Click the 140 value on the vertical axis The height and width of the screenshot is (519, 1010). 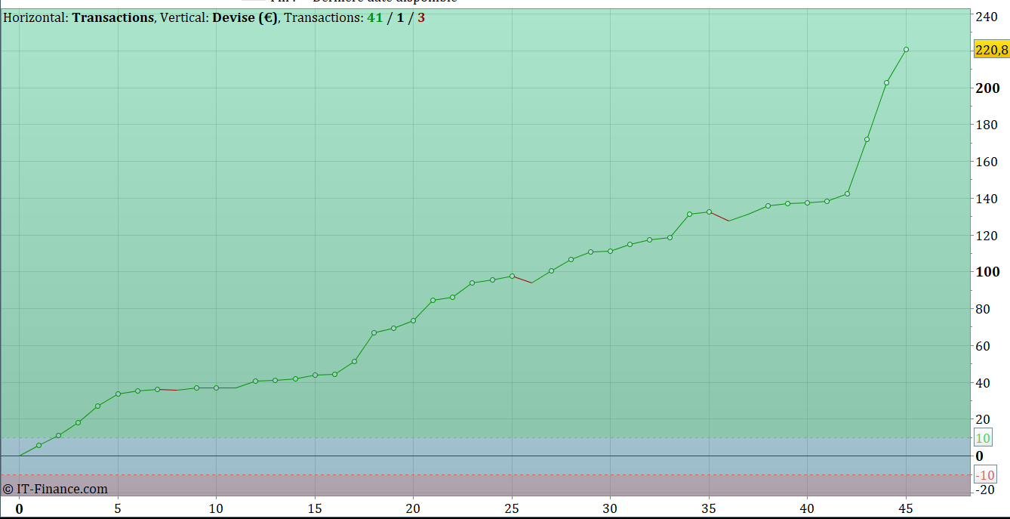[986, 199]
